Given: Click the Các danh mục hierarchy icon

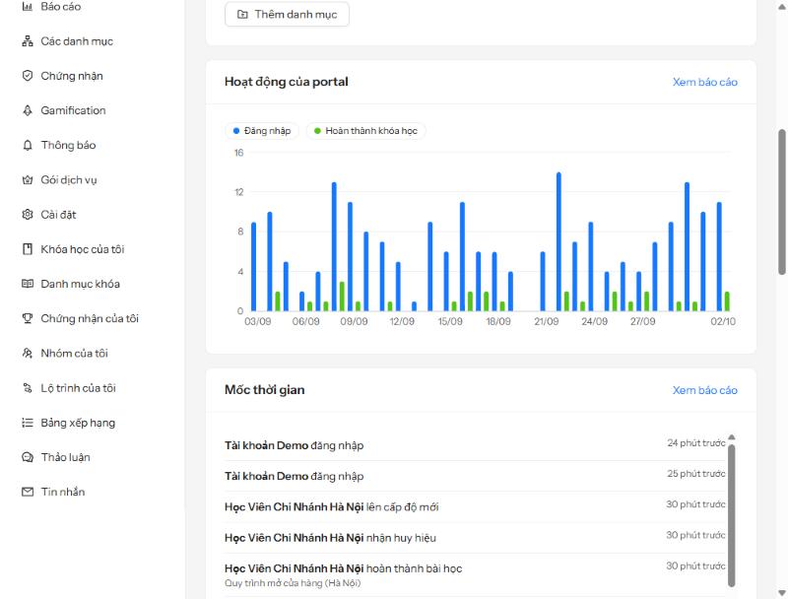Looking at the screenshot, I should click(x=28, y=41).
